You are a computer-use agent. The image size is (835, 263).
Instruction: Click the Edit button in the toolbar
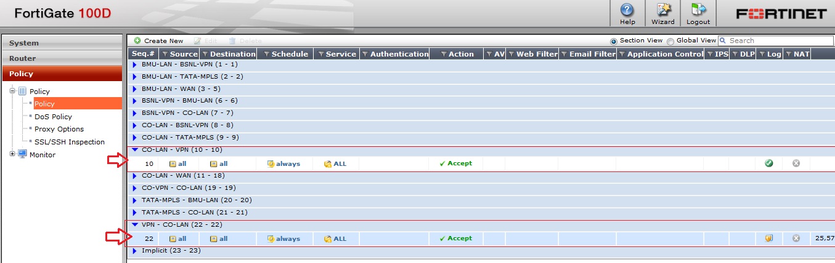tap(205, 41)
